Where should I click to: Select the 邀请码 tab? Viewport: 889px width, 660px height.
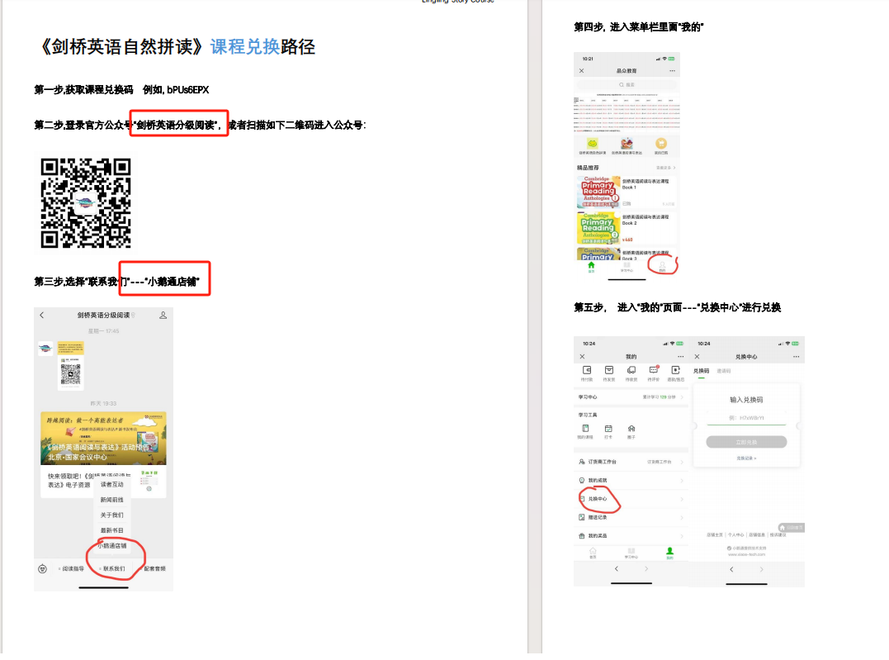(724, 371)
